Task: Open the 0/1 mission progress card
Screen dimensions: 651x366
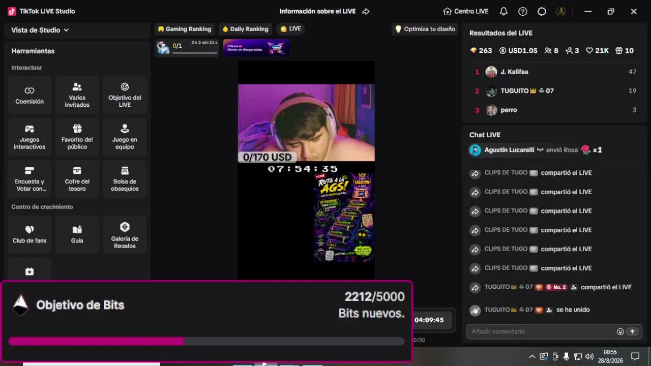Action: pos(187,48)
